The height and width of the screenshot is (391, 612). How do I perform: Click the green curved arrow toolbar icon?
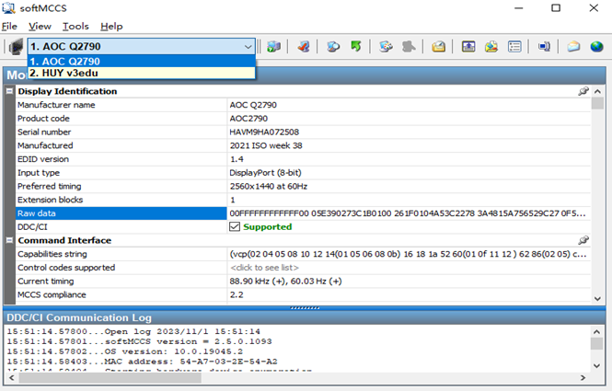tap(356, 47)
